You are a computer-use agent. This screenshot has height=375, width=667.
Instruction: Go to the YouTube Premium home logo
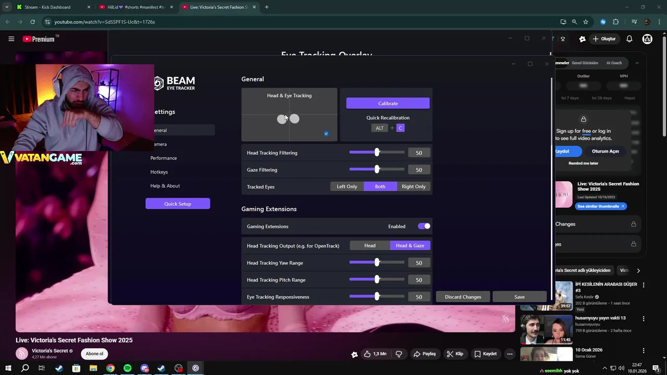tap(39, 39)
